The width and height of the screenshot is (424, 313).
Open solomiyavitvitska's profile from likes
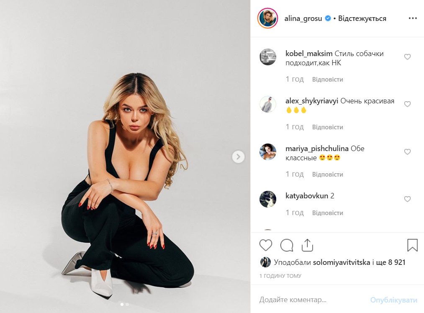point(341,262)
